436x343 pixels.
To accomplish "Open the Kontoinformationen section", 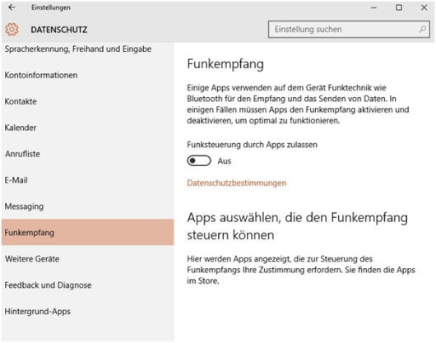I will [87, 75].
